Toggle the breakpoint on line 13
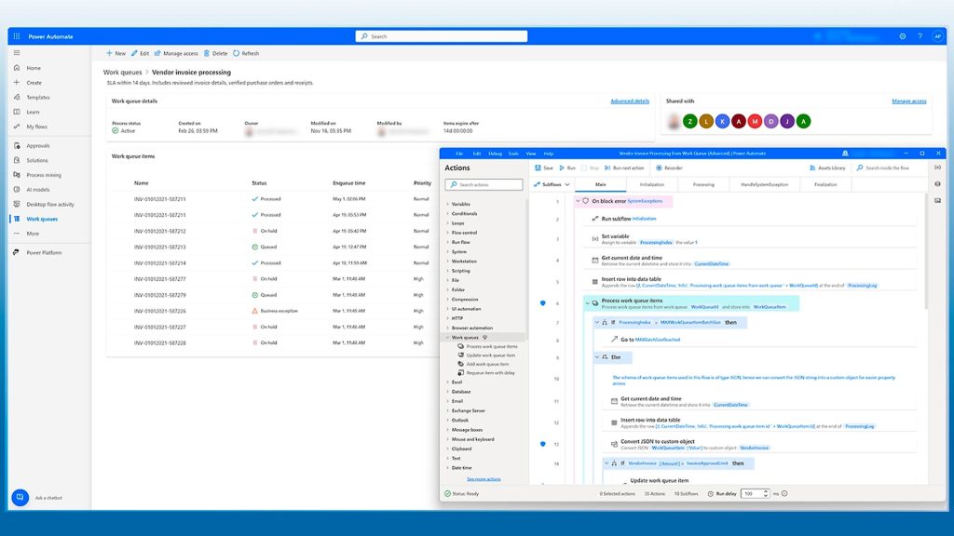 [x=543, y=444]
